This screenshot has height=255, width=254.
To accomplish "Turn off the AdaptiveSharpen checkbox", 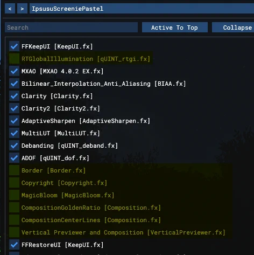I will (x=14, y=121).
